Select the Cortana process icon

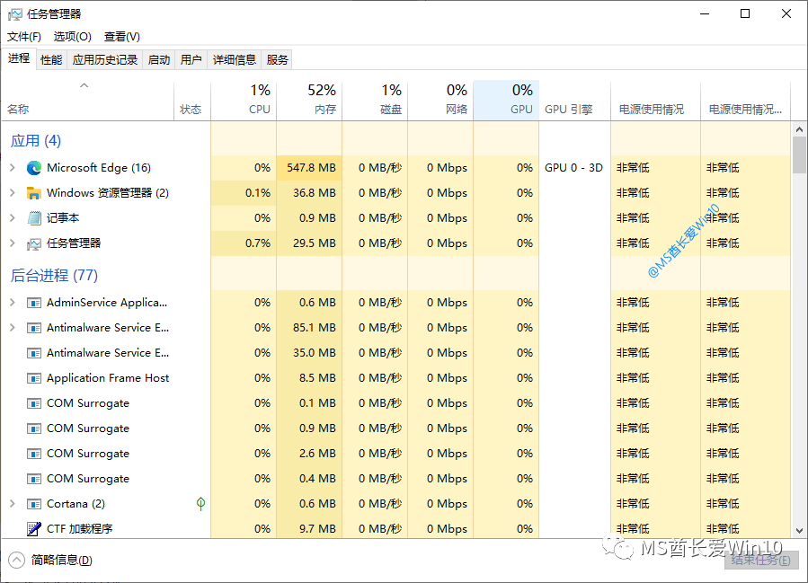click(x=33, y=504)
